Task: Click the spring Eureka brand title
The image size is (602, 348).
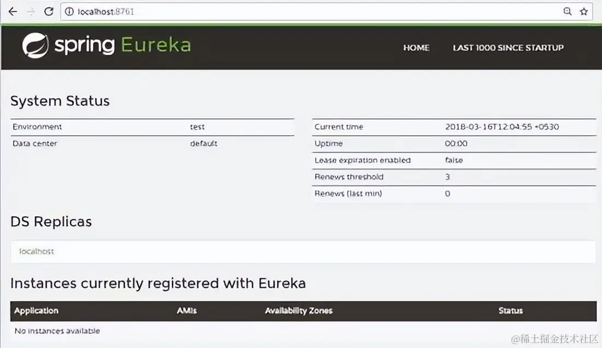Action: 123,45
